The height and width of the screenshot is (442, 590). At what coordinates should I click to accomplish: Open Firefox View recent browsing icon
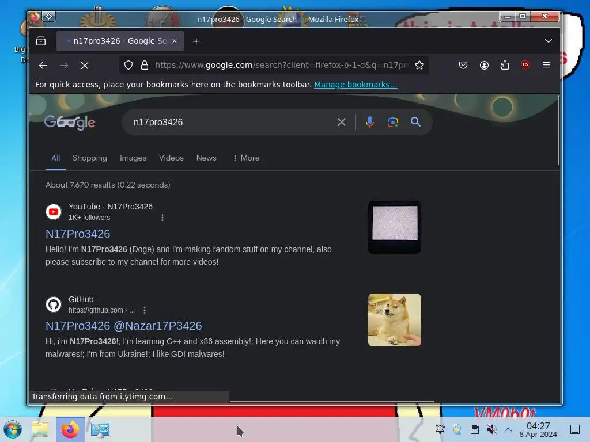[x=41, y=41]
